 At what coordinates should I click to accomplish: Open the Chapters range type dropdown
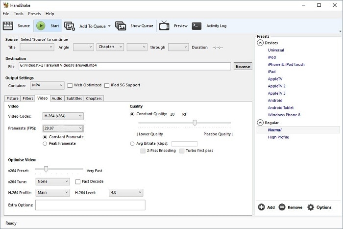(x=110, y=47)
